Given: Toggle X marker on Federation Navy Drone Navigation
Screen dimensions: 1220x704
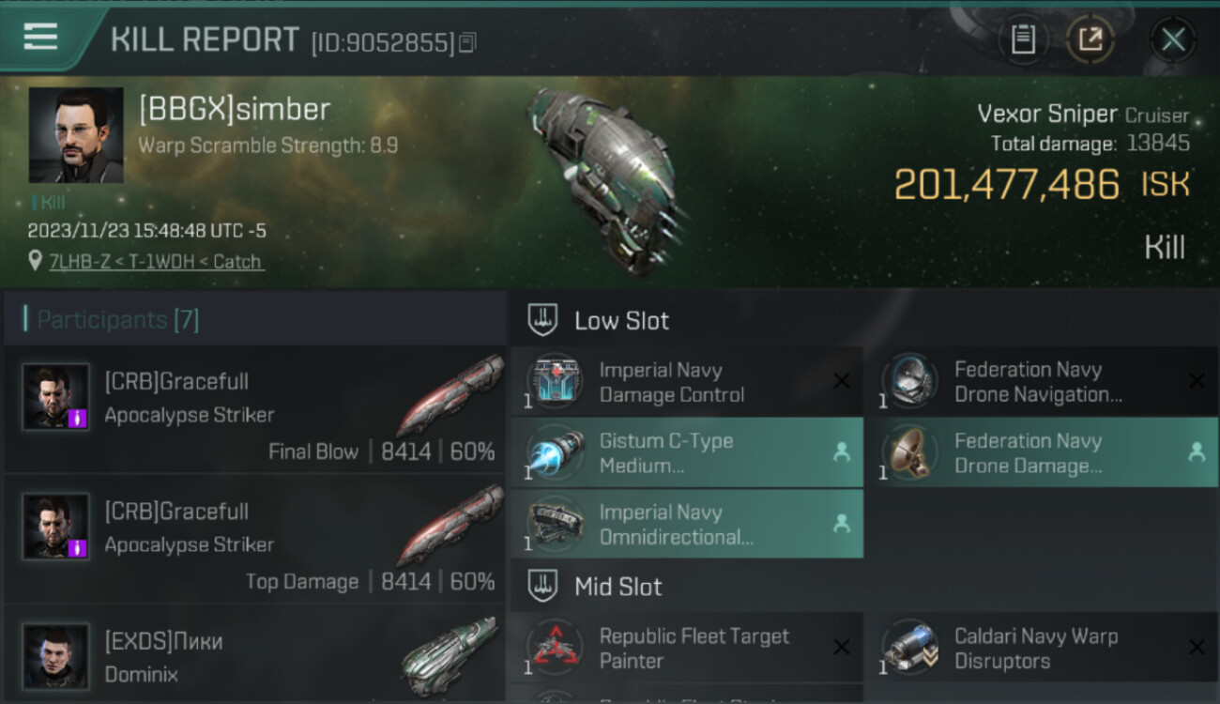Looking at the screenshot, I should (1197, 381).
